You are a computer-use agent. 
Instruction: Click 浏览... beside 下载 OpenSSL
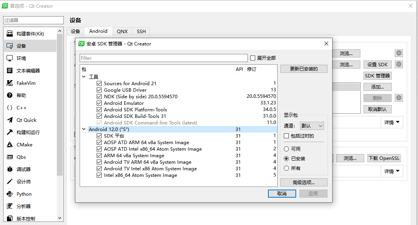pos(350,158)
